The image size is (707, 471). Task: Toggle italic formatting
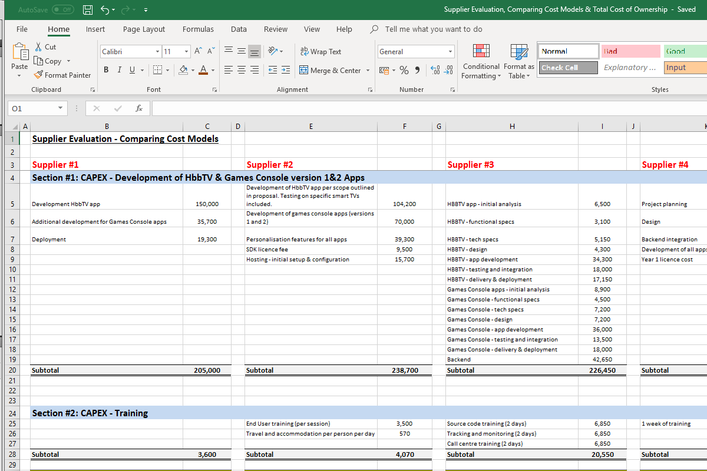pos(119,70)
